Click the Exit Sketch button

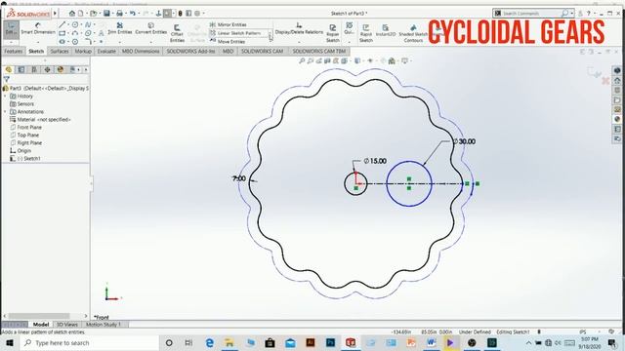(x=11, y=29)
